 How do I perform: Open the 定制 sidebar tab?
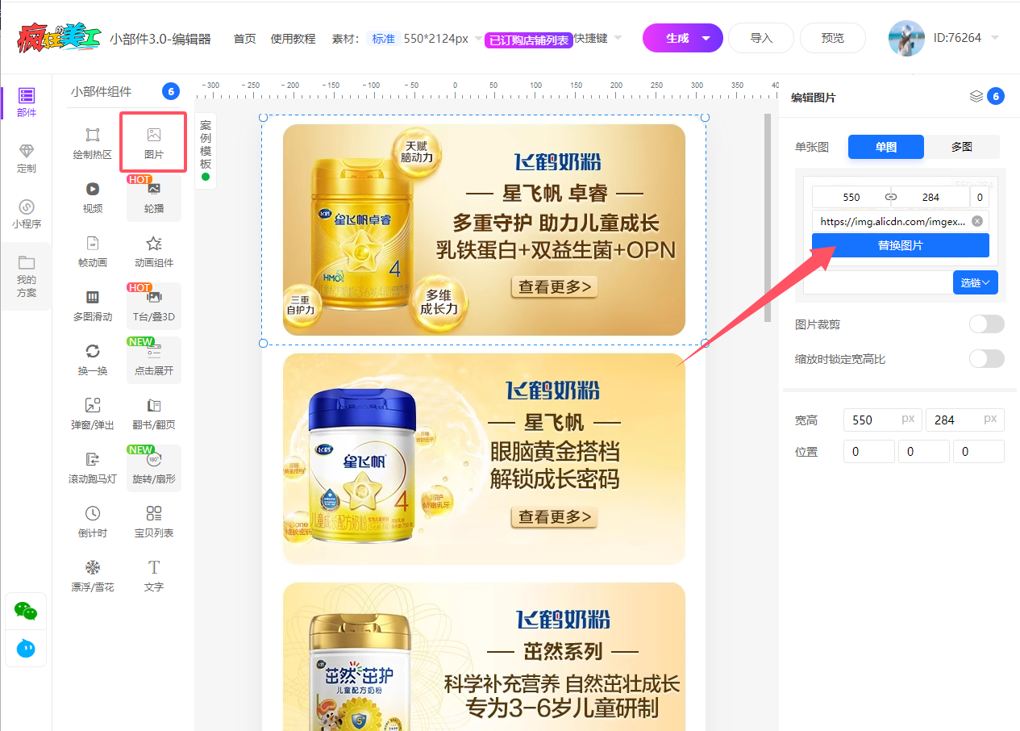(x=27, y=159)
